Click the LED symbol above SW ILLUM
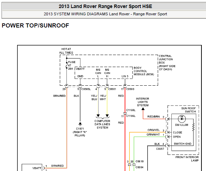Screen dimensions: 206x171 pos(182,119)
